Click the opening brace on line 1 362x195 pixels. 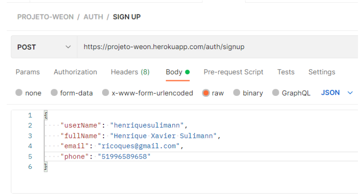(x=46, y=115)
